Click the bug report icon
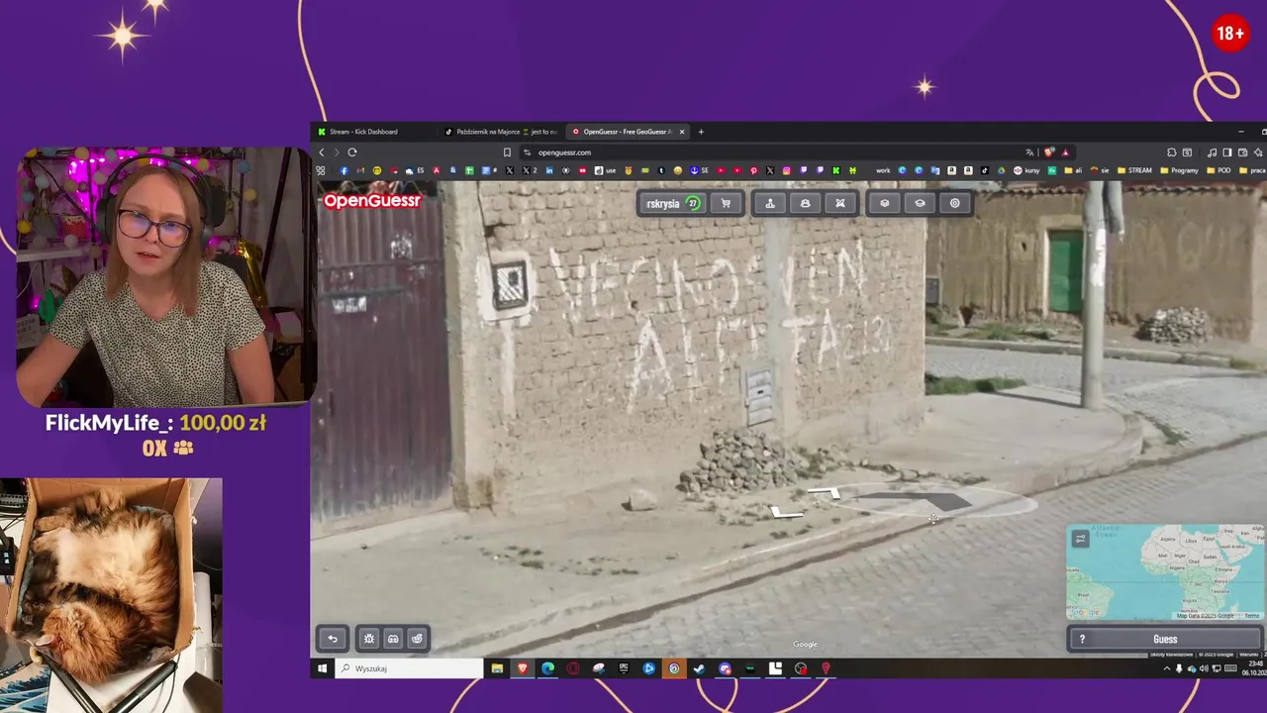Image resolution: width=1267 pixels, height=713 pixels. click(369, 639)
